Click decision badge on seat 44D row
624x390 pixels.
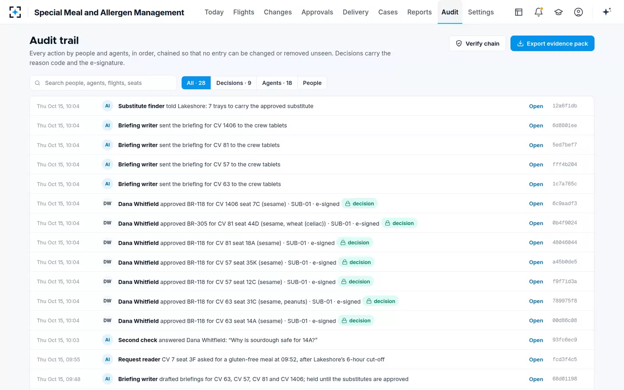coord(399,223)
